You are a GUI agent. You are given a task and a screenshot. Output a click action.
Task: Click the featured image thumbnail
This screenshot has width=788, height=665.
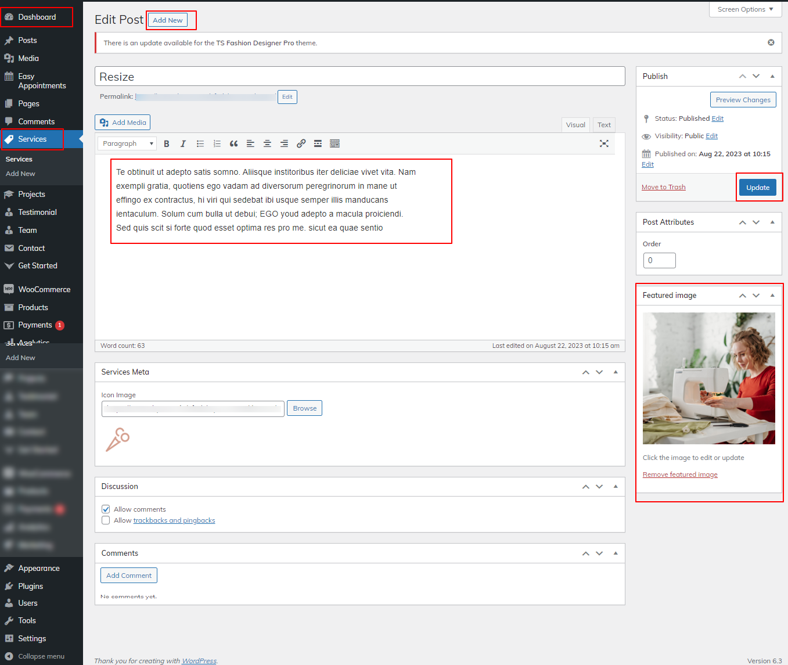click(x=708, y=378)
